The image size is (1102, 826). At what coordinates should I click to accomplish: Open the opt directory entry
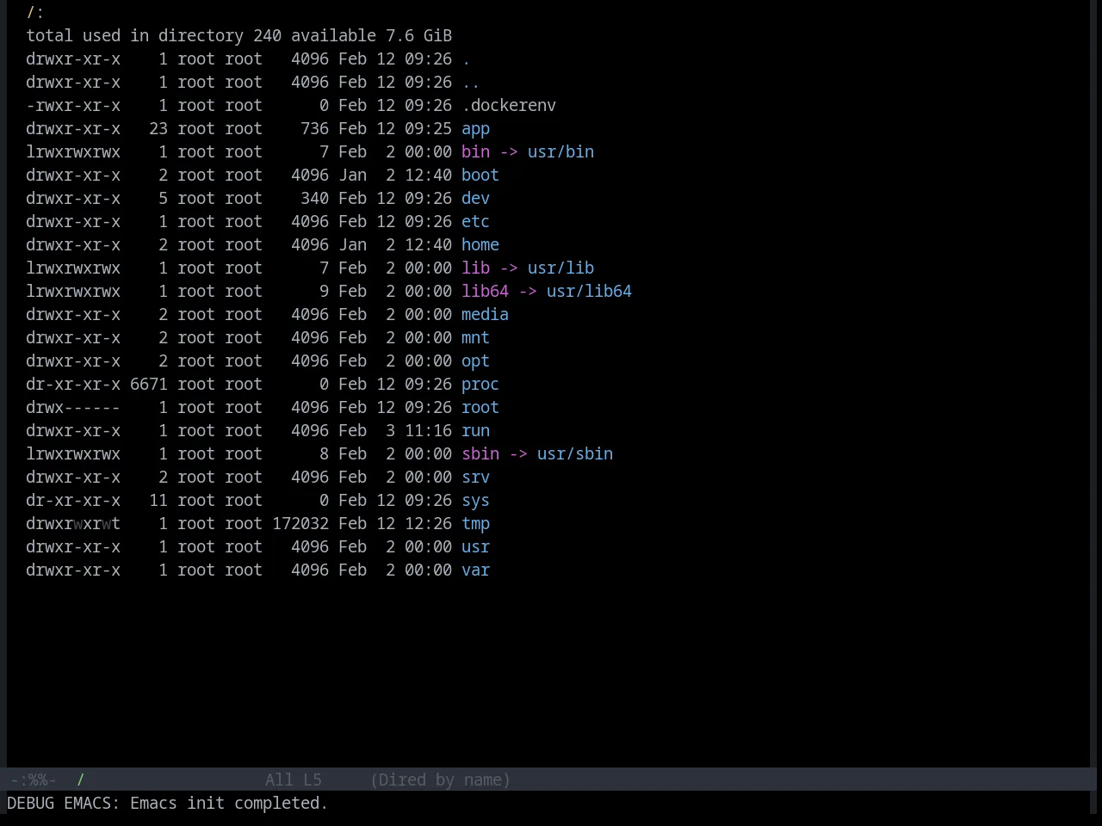(x=475, y=361)
